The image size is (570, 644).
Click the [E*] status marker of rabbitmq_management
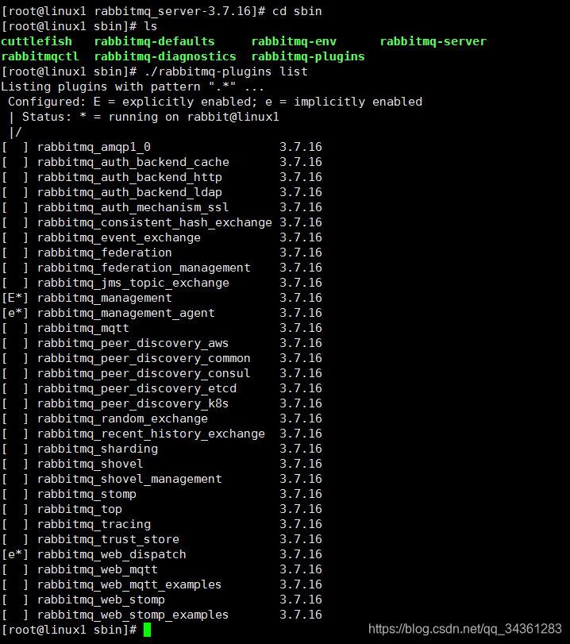point(15,298)
